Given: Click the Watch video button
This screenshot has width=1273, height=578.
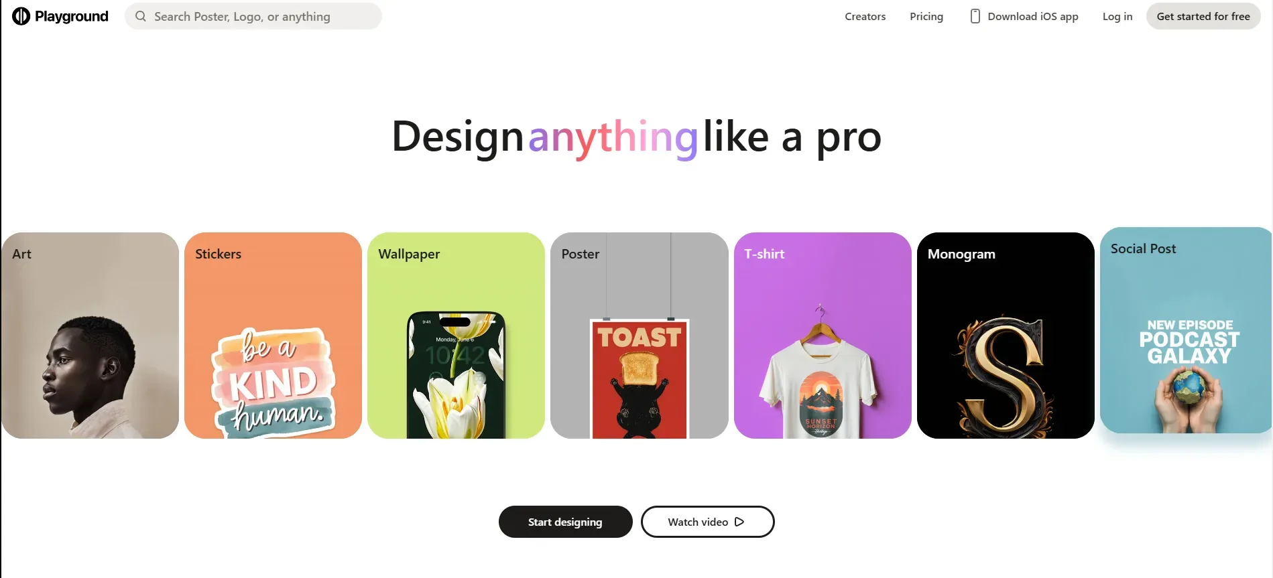Looking at the screenshot, I should point(707,522).
